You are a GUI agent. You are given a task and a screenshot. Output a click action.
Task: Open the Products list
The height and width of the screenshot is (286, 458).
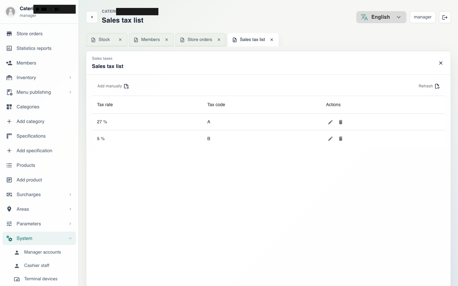[39, 165]
